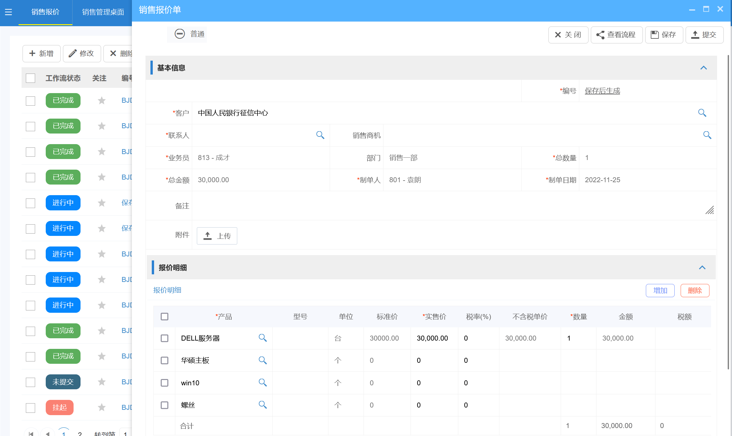This screenshot has height=436, width=732.
Task: Open product lookup magnifier in DELL服务器 row
Action: pos(263,338)
